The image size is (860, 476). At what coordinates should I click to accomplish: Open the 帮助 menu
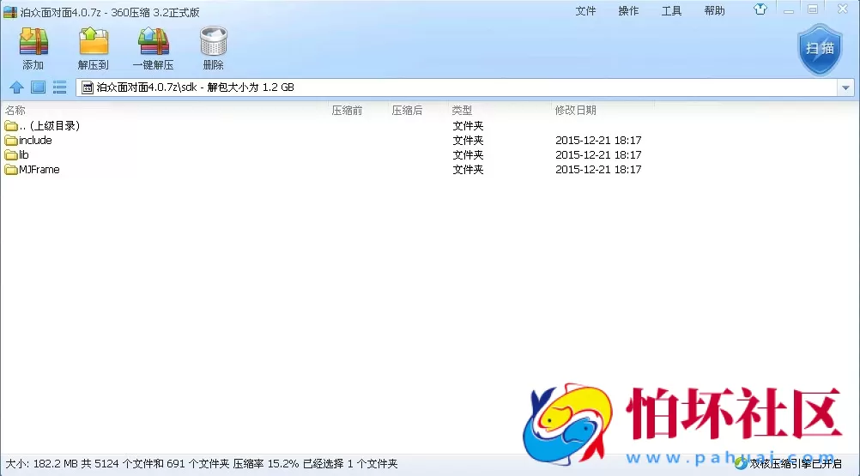coord(715,11)
